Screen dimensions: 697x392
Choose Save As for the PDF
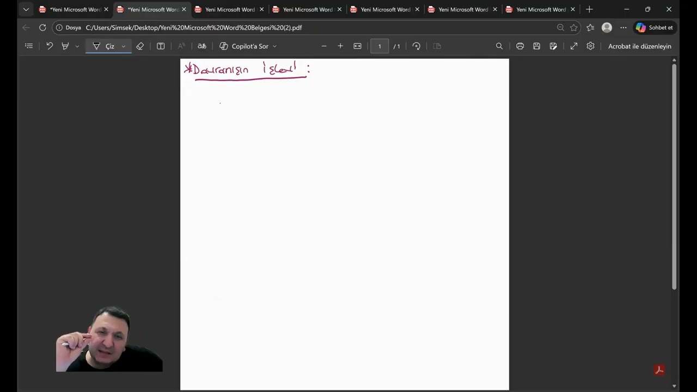click(553, 46)
